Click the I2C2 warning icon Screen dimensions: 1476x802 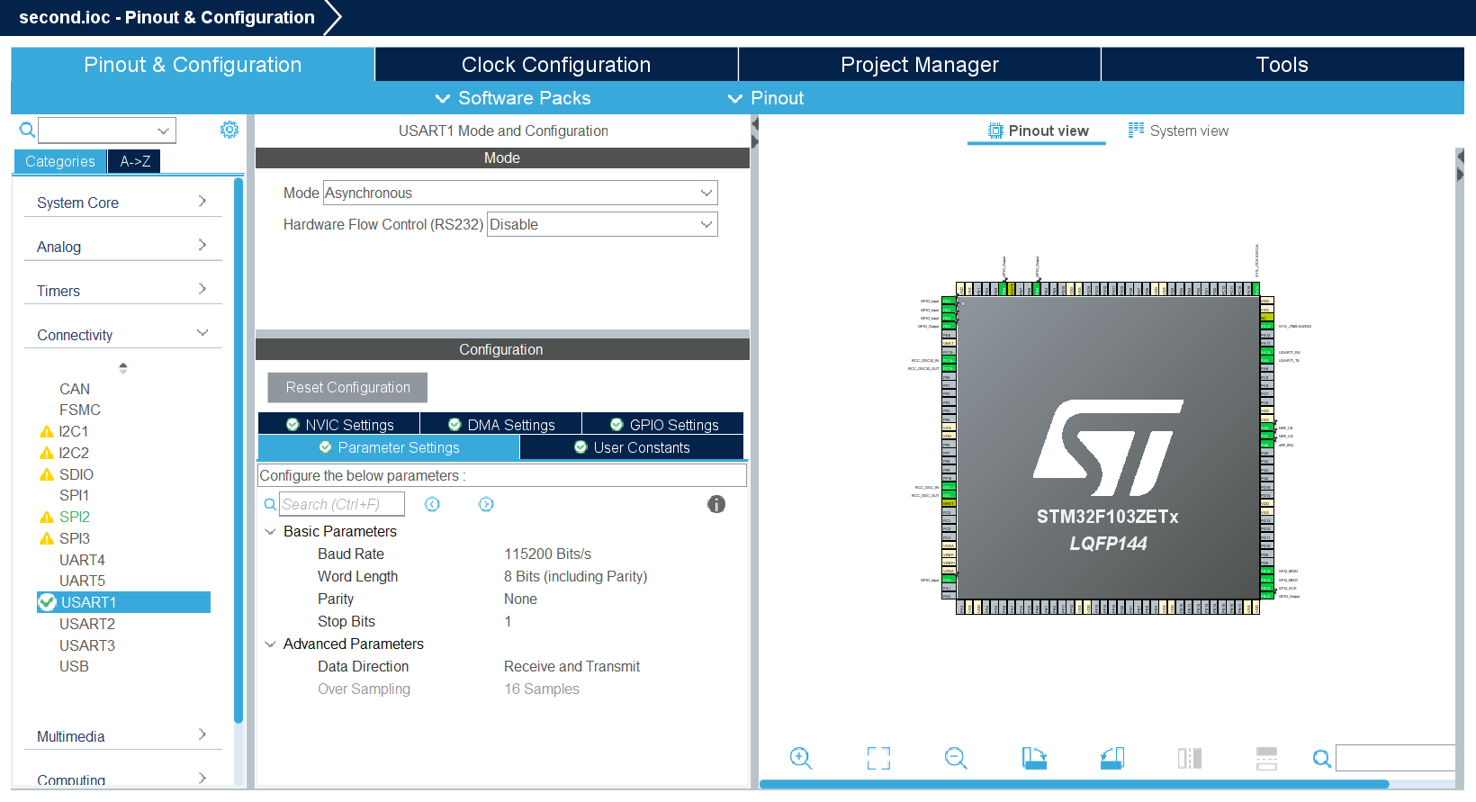[x=47, y=453]
